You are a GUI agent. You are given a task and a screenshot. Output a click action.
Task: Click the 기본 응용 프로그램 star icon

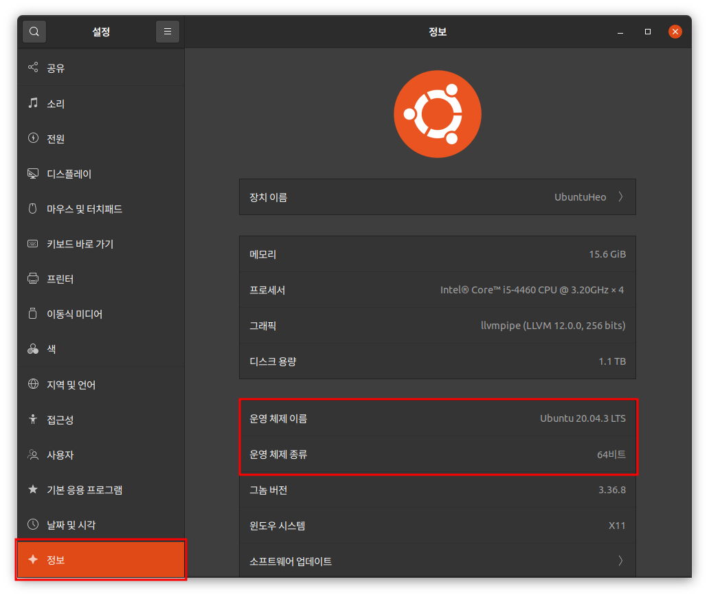[33, 489]
